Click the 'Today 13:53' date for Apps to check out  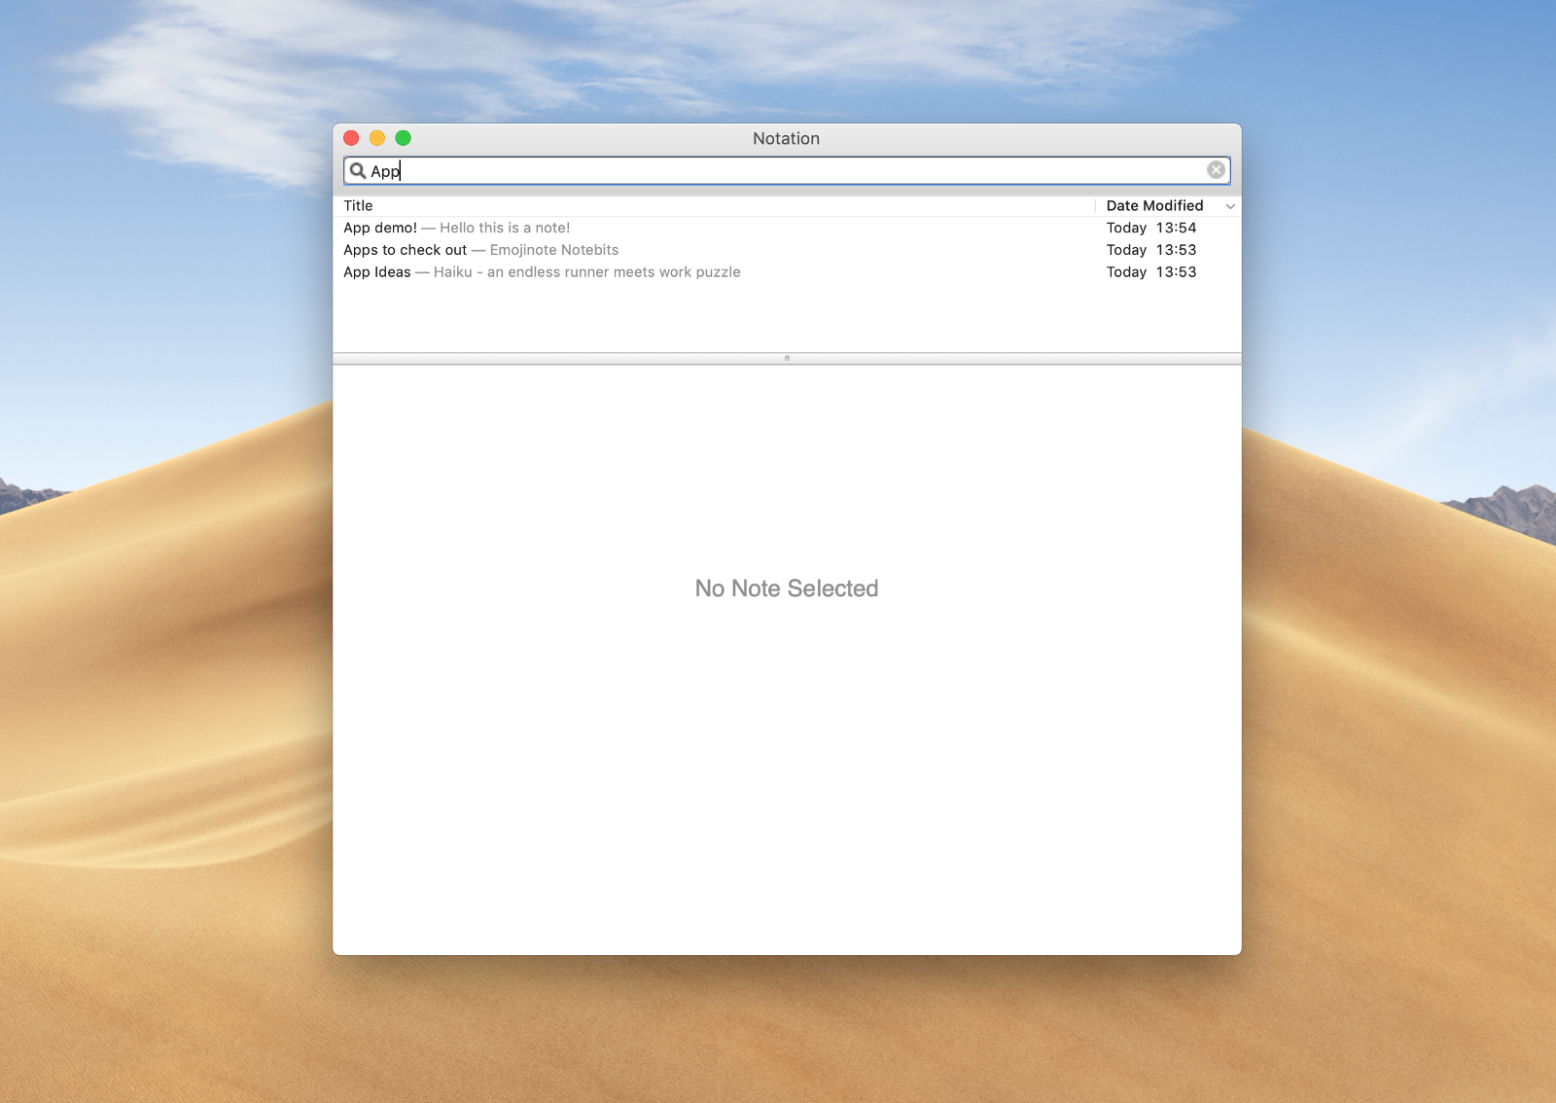[x=1151, y=250]
